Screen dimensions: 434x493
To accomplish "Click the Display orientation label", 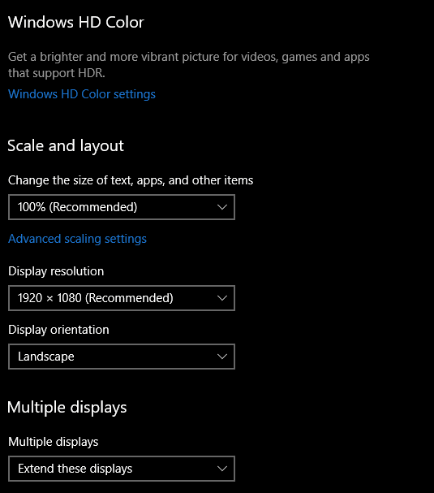I will pyautogui.click(x=58, y=330).
